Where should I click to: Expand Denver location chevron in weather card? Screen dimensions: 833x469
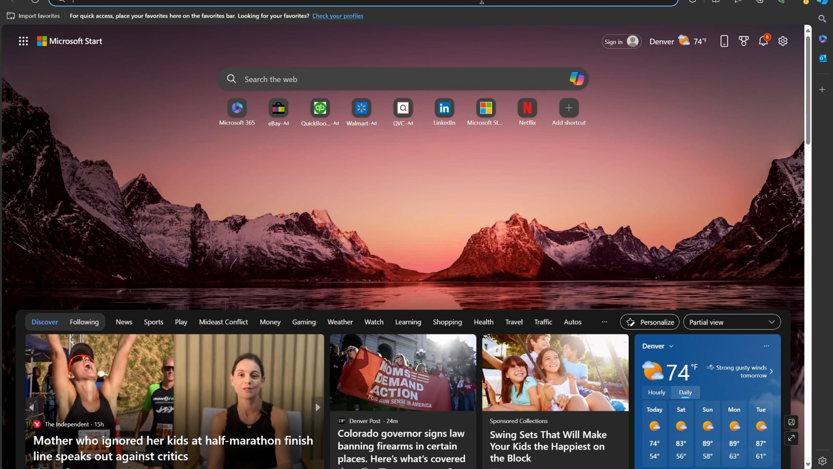click(x=671, y=346)
